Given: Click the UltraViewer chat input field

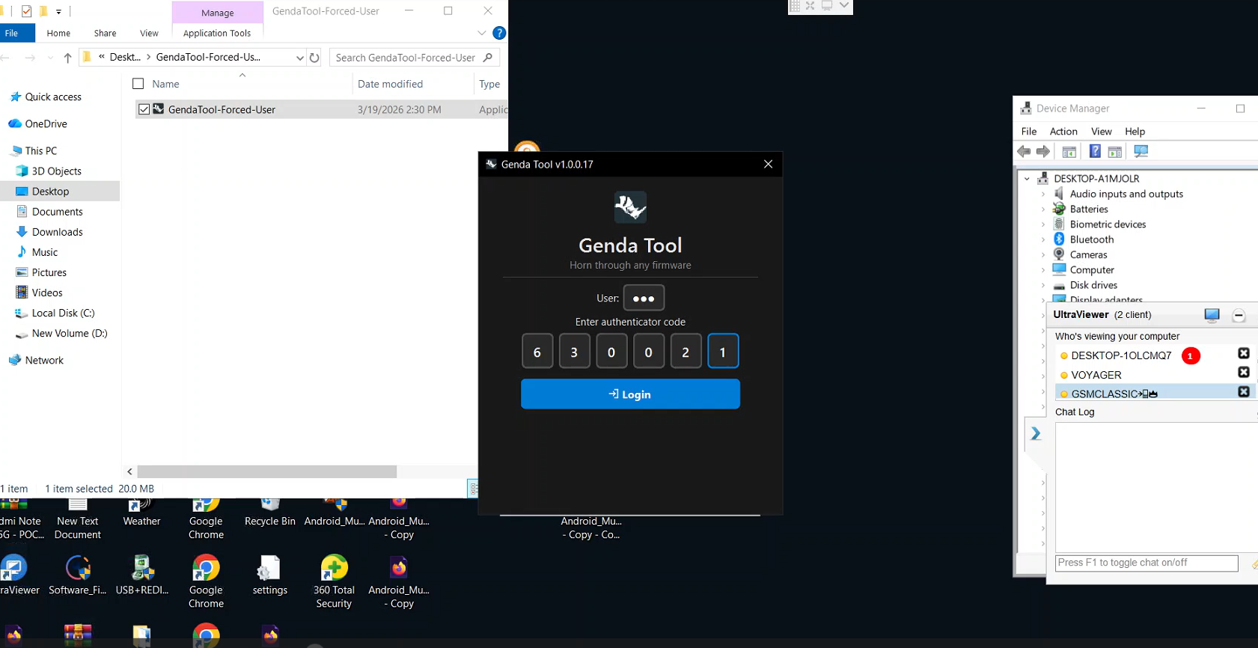Looking at the screenshot, I should pos(1146,563).
